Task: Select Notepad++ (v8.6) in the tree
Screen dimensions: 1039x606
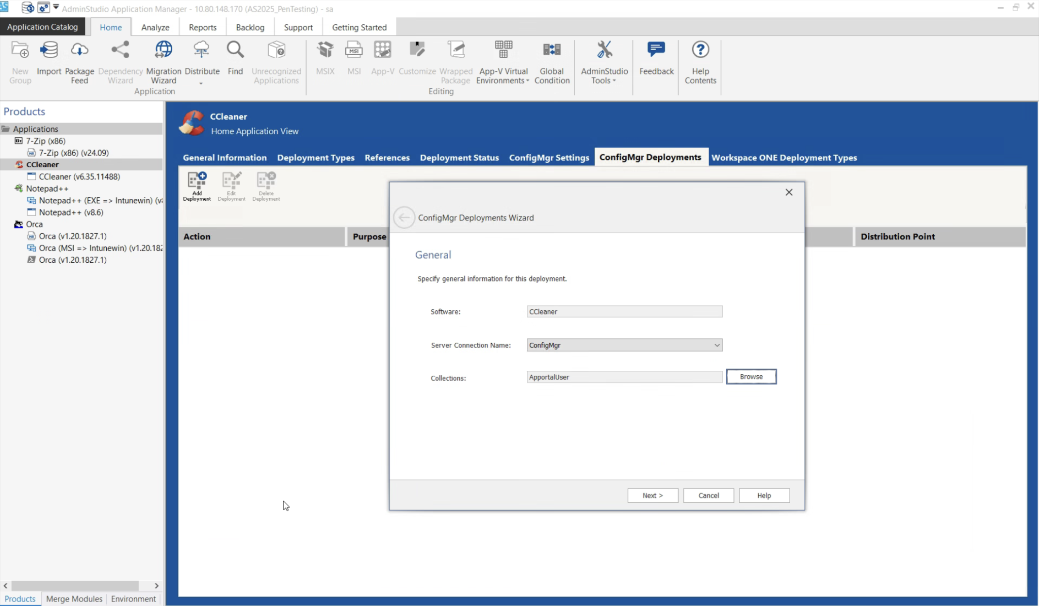Action: click(71, 212)
